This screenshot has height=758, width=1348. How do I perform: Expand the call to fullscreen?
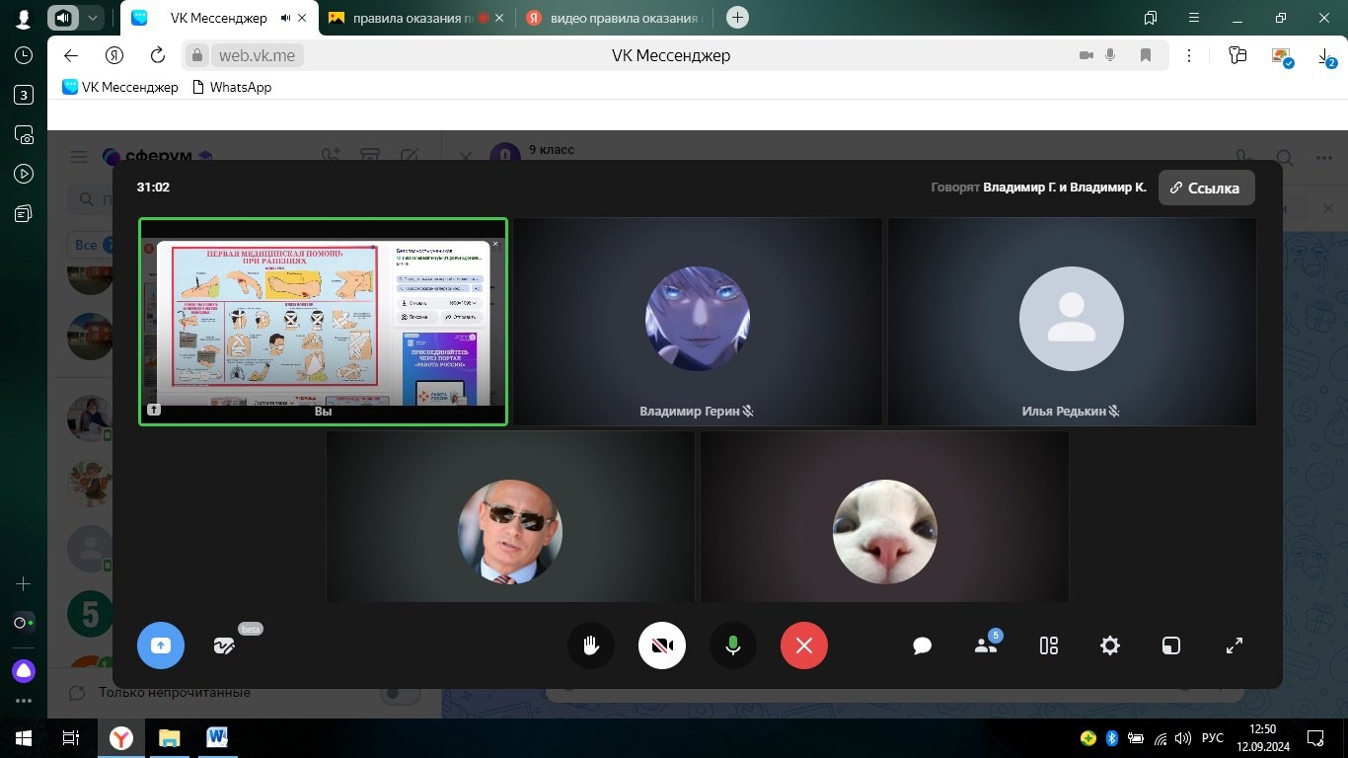point(1234,645)
